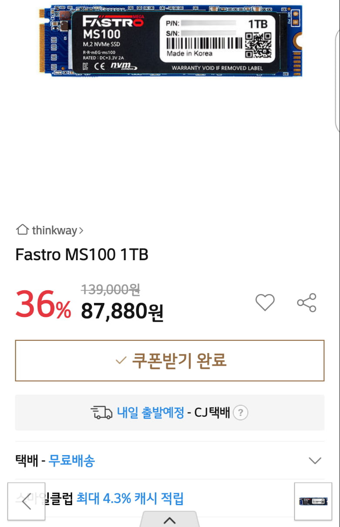The height and width of the screenshot is (527, 340).
Task: Pull up the bottom panel chevron
Action: coord(169,520)
